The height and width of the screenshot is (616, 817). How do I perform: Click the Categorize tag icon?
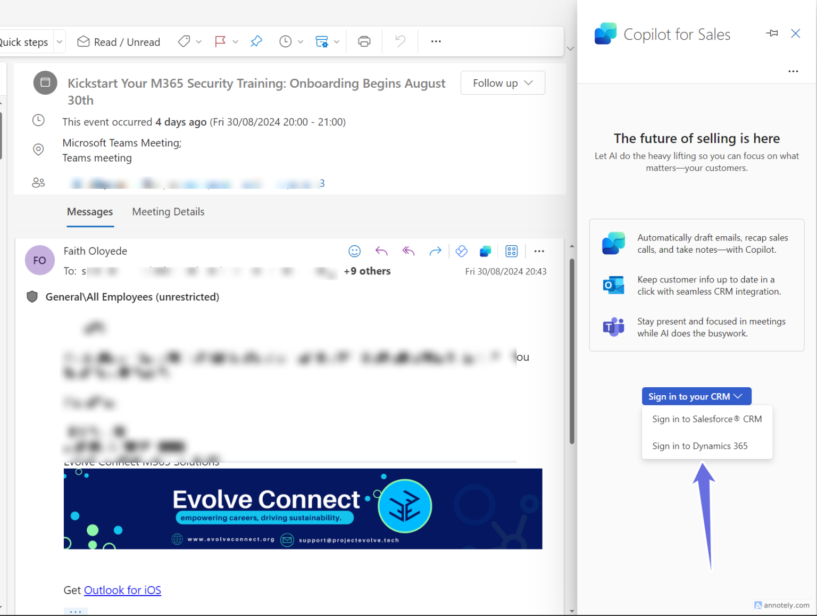click(x=183, y=41)
